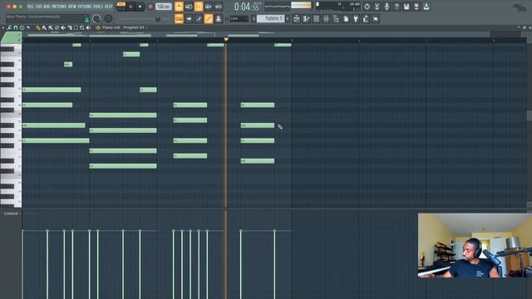
Task: Adjust the master pitch knob
Action: point(108,18)
